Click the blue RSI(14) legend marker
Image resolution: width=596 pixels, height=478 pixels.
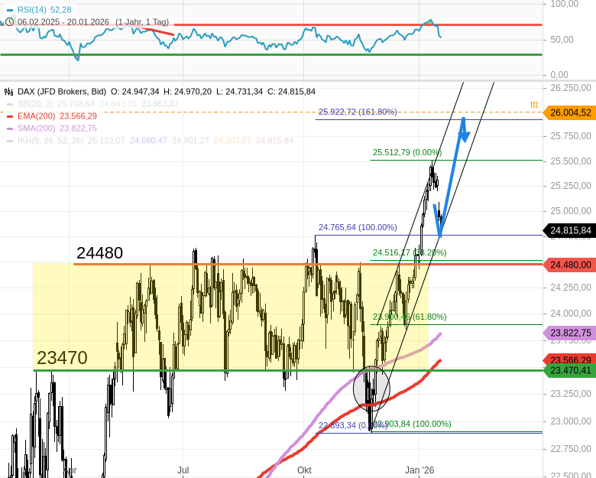point(8,9)
